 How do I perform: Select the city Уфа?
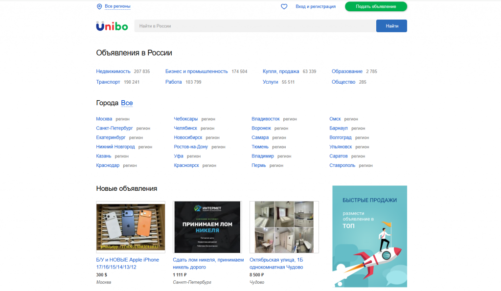(x=179, y=156)
